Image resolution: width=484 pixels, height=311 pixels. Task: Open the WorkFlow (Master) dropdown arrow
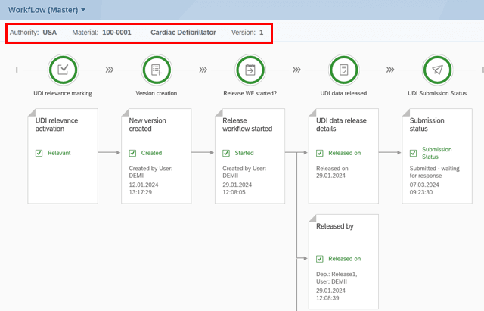(x=83, y=10)
